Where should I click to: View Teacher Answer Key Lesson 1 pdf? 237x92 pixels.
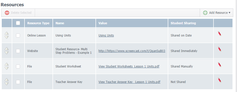129,82
